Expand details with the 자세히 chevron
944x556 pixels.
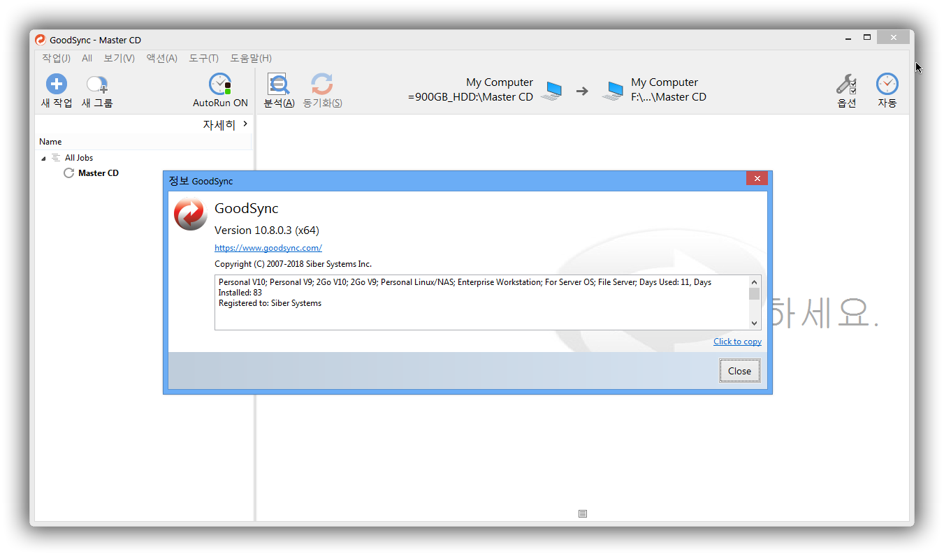pos(245,124)
